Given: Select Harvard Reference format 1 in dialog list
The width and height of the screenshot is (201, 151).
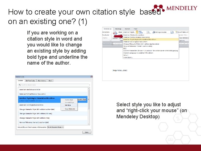Looking at the screenshot, I should click(x=53, y=122).
